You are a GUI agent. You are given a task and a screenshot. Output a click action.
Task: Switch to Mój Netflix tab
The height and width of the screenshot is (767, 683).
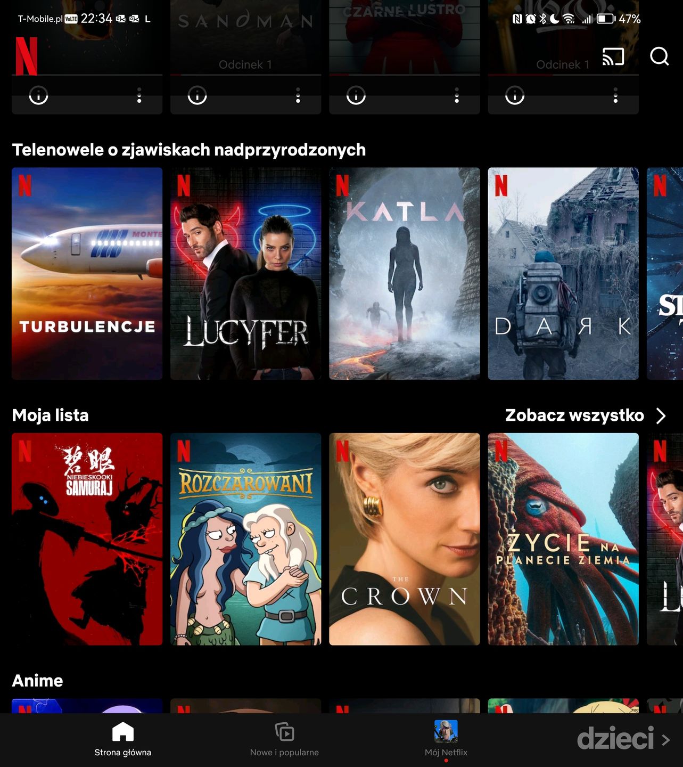(x=446, y=739)
